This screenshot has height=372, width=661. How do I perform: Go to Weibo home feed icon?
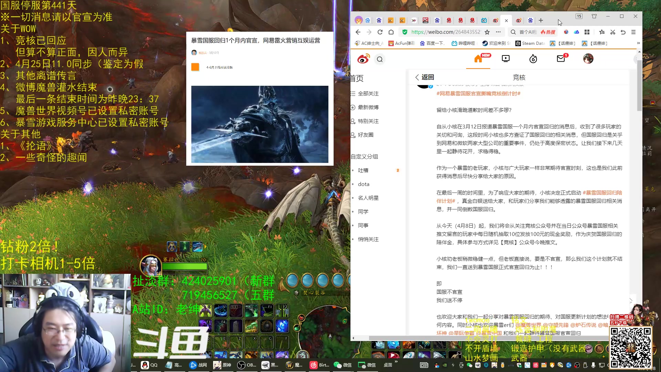(478, 59)
